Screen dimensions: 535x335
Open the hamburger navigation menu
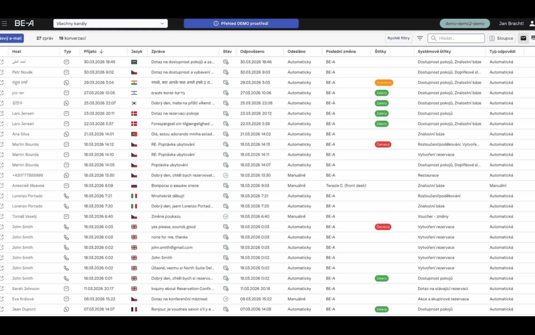point(4,24)
